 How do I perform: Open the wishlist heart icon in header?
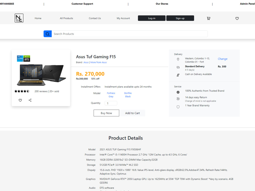pos(237,18)
